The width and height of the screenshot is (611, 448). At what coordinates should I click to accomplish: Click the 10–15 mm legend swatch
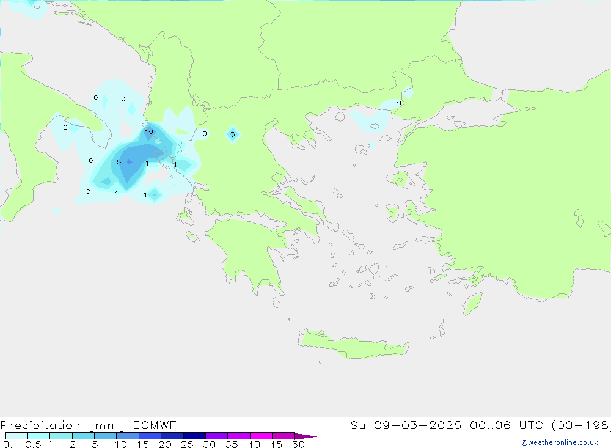(128, 436)
